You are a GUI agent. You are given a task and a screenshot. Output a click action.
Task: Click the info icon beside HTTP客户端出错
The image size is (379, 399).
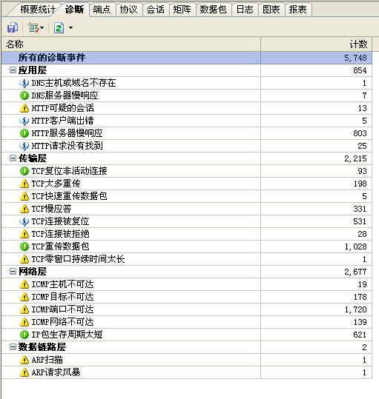point(24,121)
